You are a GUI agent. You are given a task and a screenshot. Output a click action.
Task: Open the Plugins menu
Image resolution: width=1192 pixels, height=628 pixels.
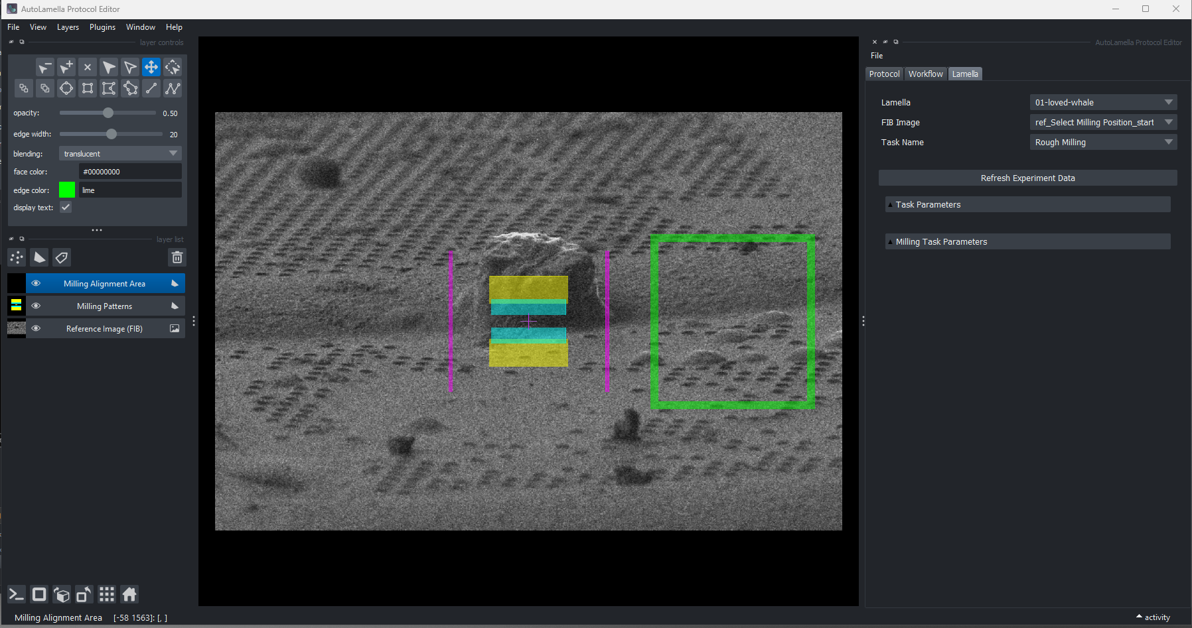coord(102,27)
